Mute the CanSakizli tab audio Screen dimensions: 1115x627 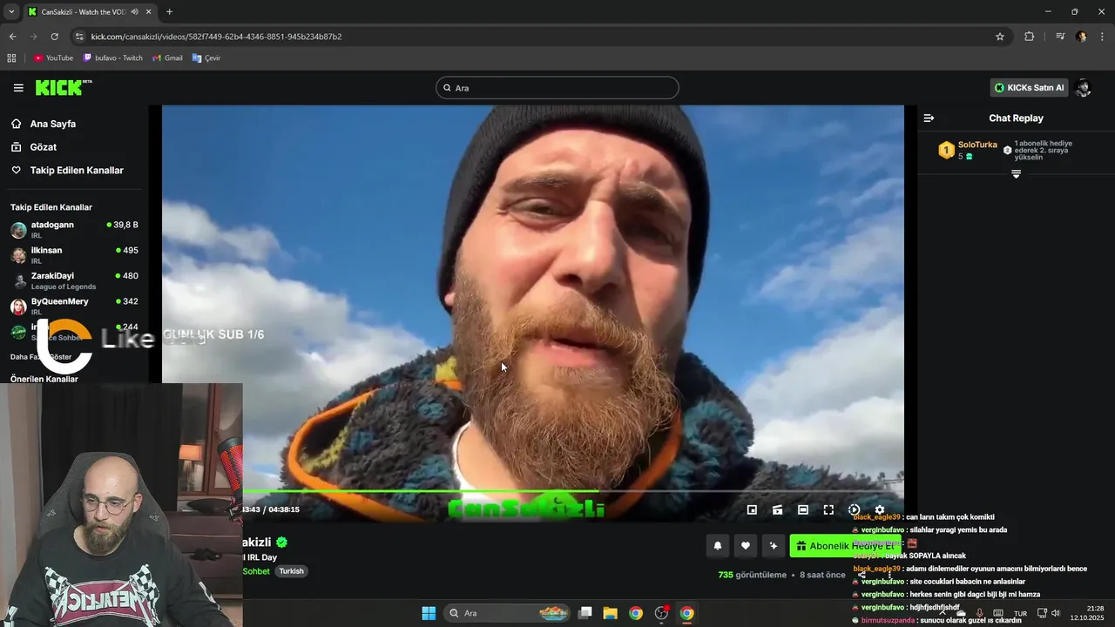click(134, 11)
